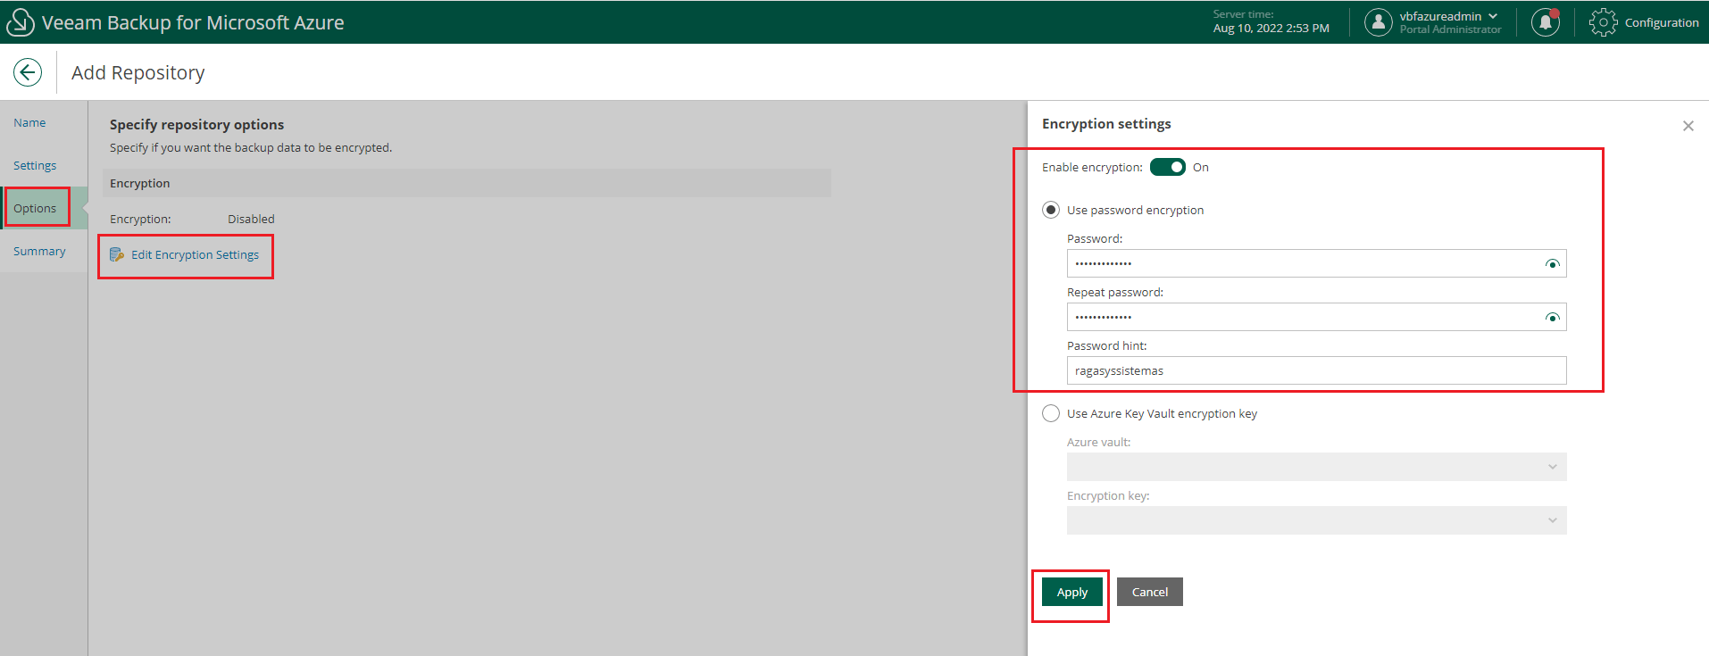Reveal the Password field contents
The height and width of the screenshot is (656, 1709).
1552,264
